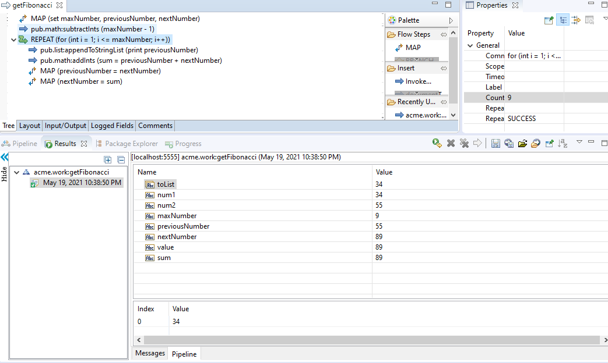Click Restore Default Value icon in Properties
This screenshot has height=363, width=608.
(589, 20)
